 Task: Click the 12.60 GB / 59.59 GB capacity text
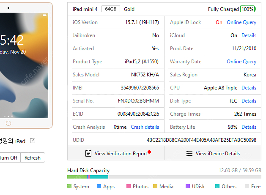coord(240,170)
